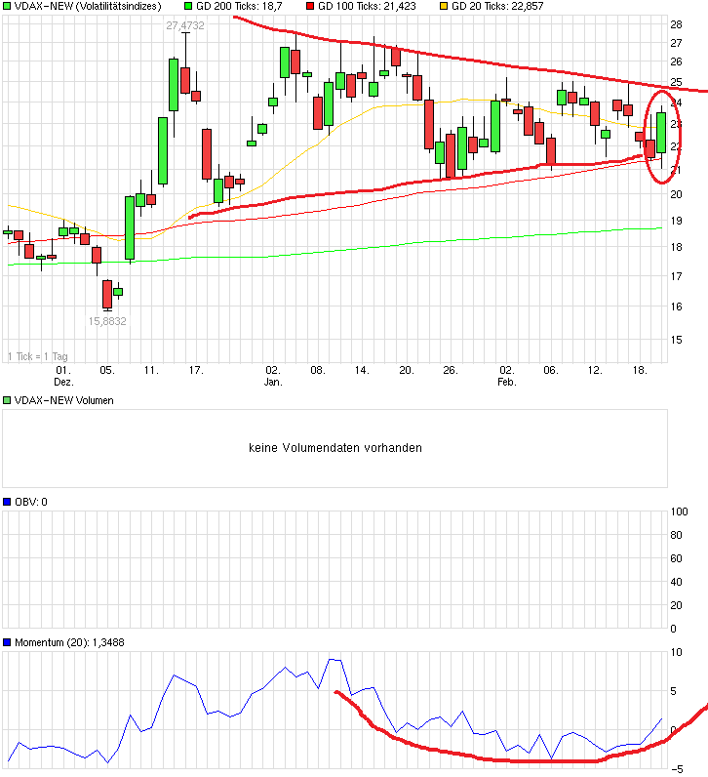The height and width of the screenshot is (777, 708).
Task: Click the OBV axis value 60
Action: coord(676,558)
